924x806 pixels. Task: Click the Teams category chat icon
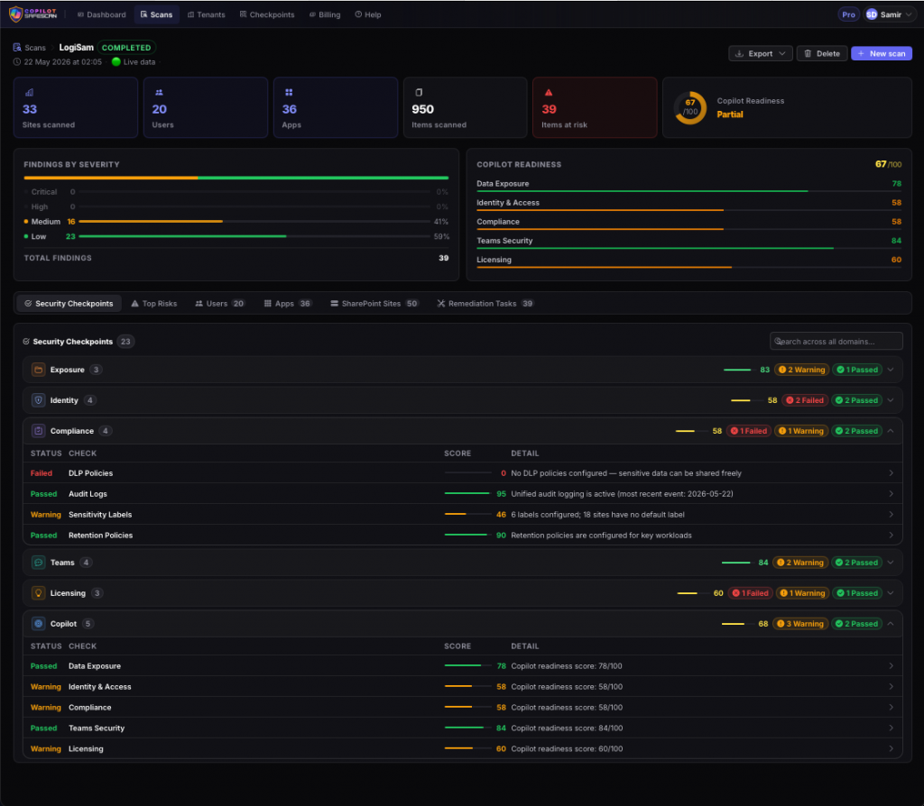(x=38, y=563)
